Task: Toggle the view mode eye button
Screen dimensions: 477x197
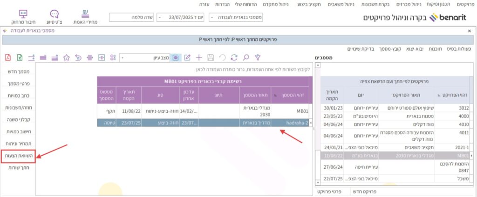Action: (x=175, y=58)
